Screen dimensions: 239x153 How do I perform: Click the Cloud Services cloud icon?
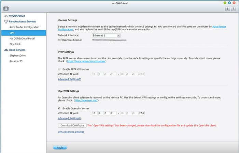click(6, 49)
